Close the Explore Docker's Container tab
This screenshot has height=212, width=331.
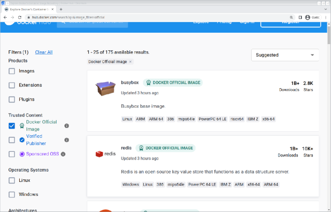52,9
